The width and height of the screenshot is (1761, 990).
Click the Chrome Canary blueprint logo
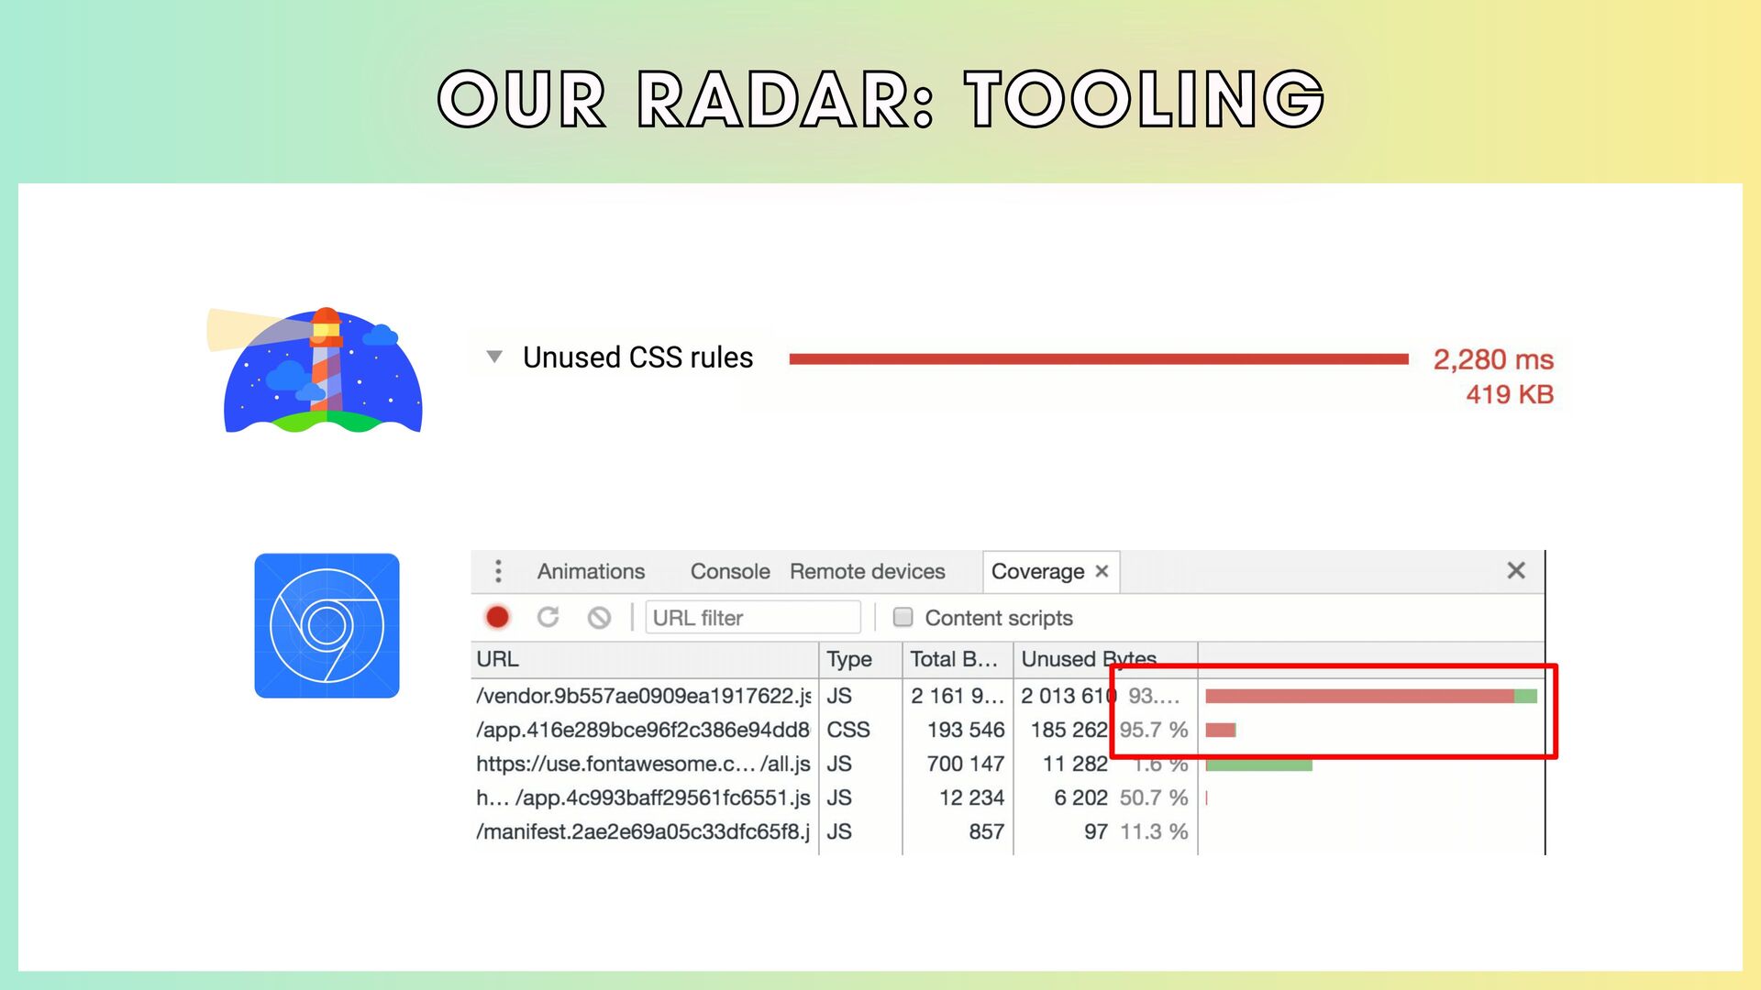click(327, 626)
